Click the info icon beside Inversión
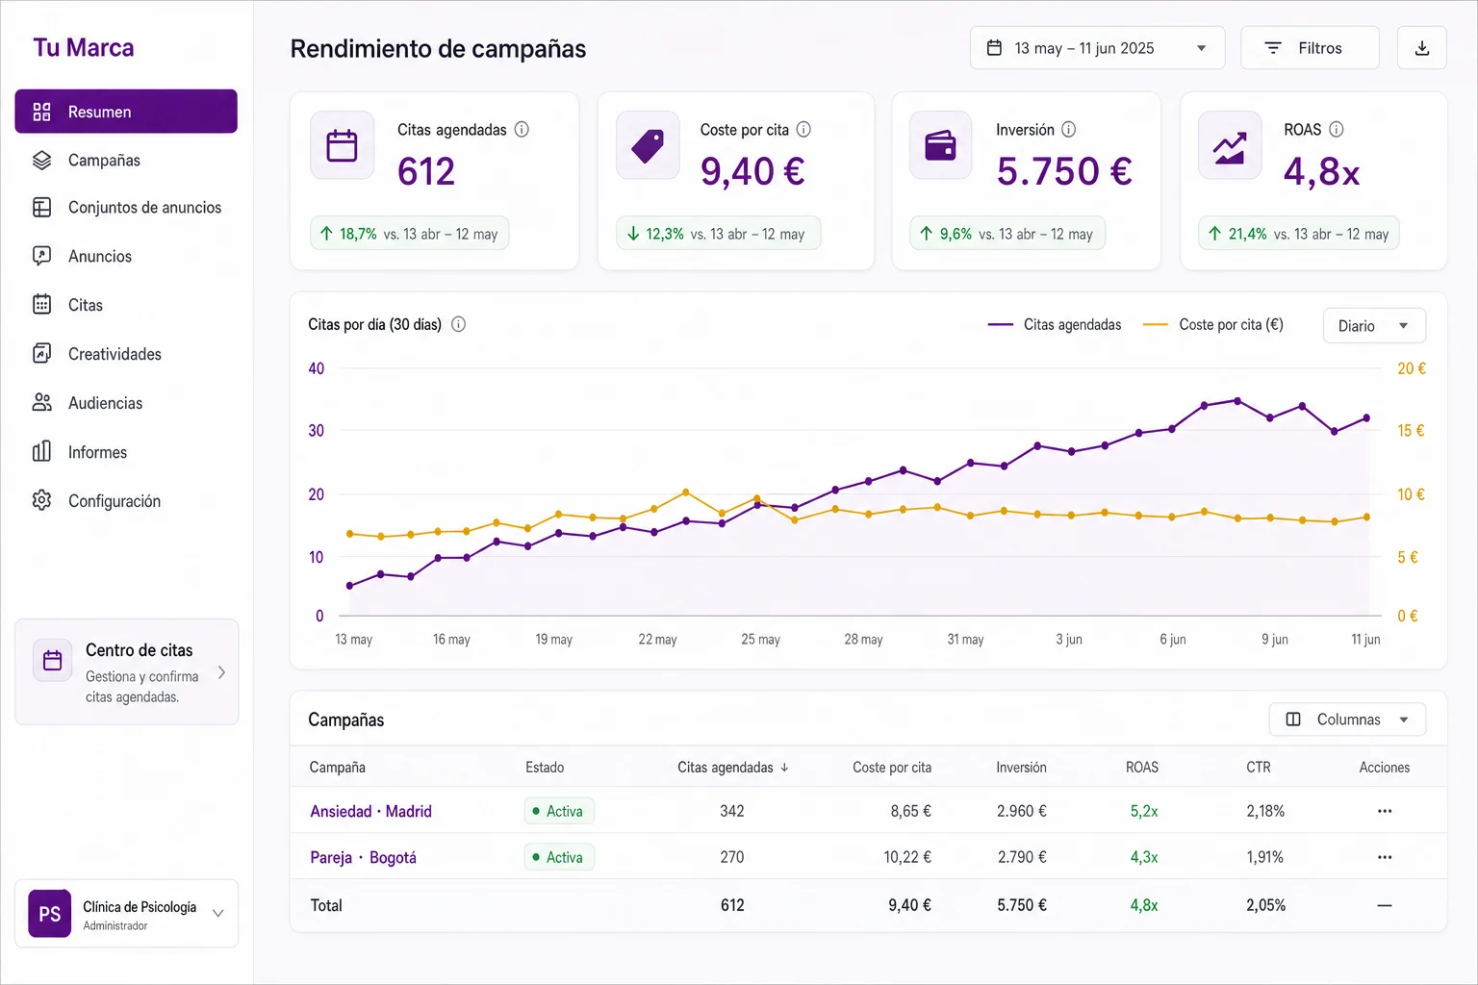Viewport: 1478px width, 985px height. click(1068, 129)
